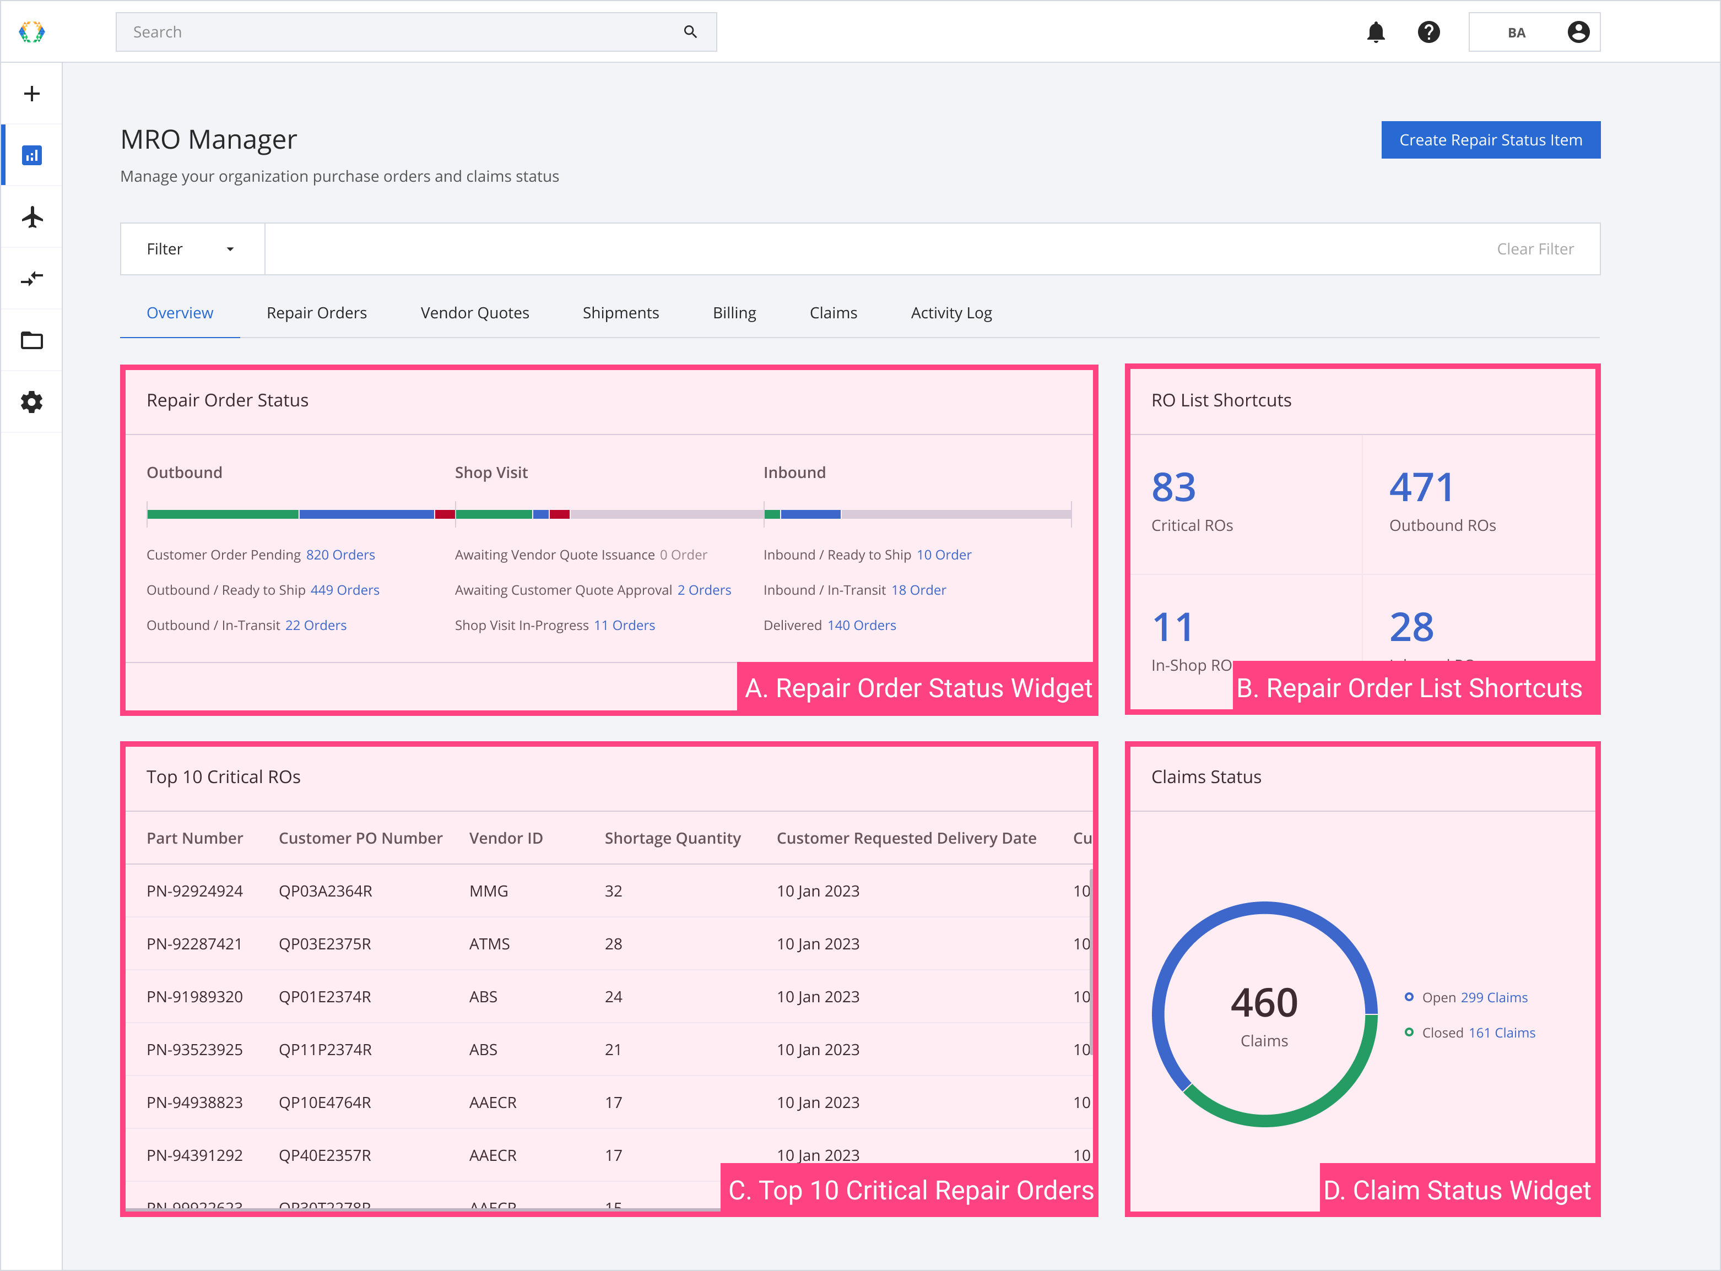Open the 11 Orders shop visit link

(624, 624)
